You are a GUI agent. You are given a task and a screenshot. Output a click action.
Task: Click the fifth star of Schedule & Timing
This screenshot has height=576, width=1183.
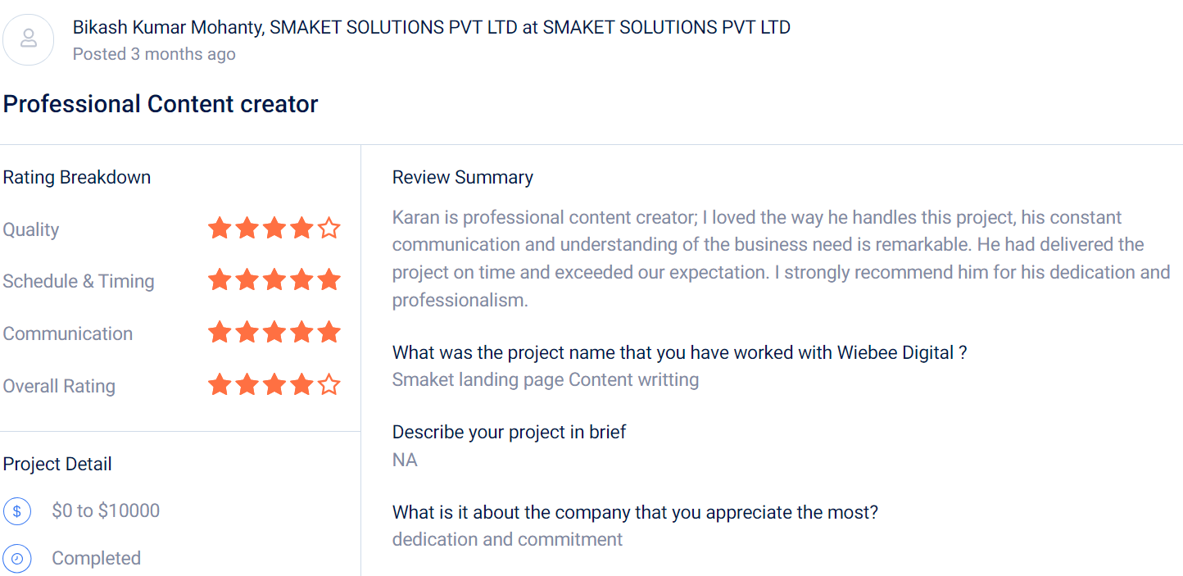click(329, 280)
